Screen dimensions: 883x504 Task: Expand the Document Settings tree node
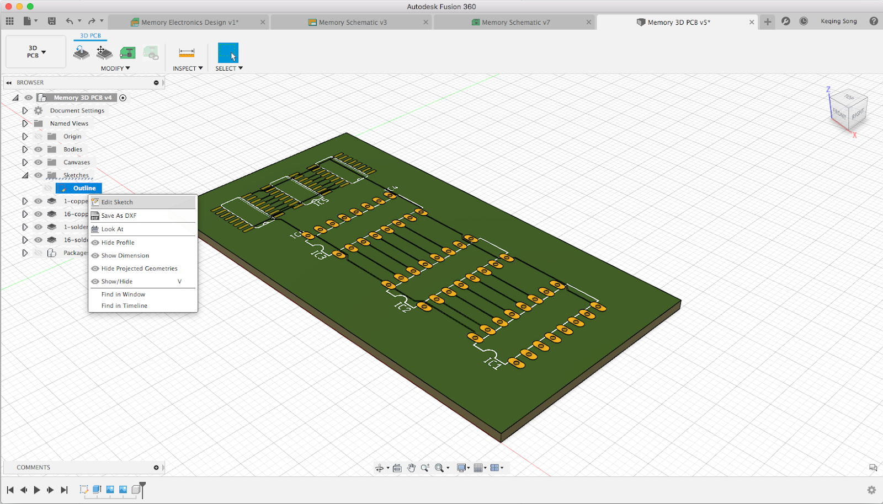pyautogui.click(x=25, y=110)
